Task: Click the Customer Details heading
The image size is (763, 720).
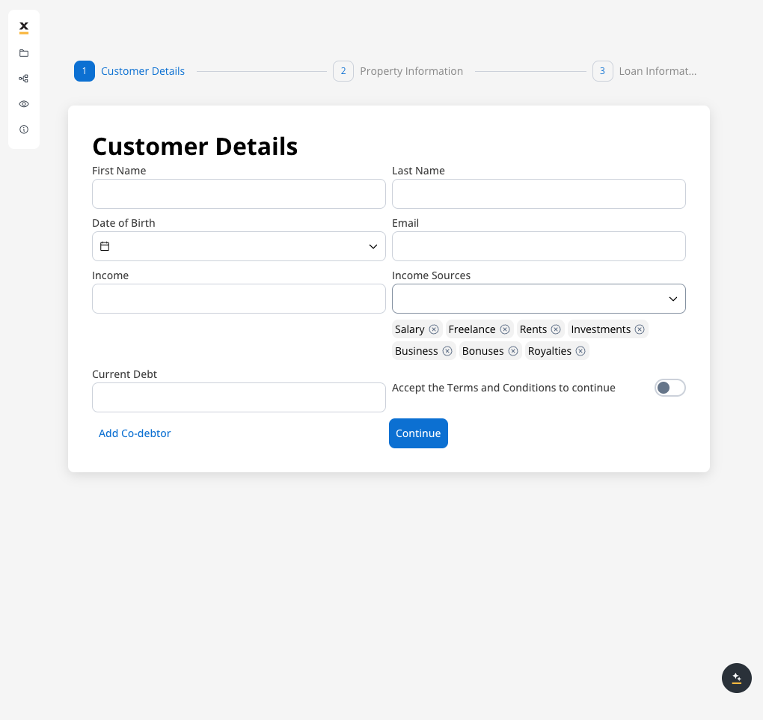Action: (x=194, y=147)
